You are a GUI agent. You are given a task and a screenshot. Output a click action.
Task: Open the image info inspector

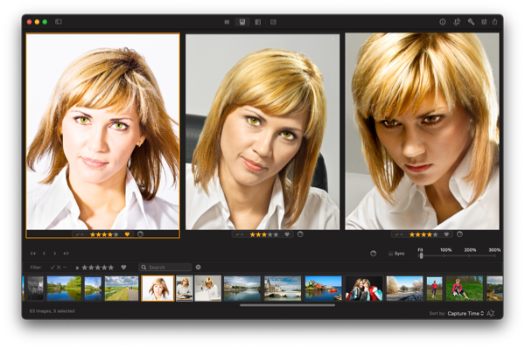click(442, 22)
